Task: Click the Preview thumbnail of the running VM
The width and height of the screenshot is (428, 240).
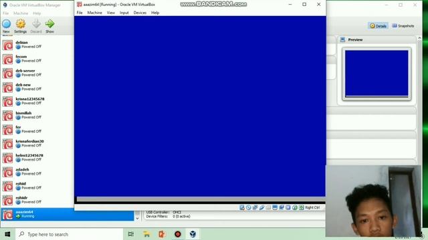Action: click(x=377, y=74)
